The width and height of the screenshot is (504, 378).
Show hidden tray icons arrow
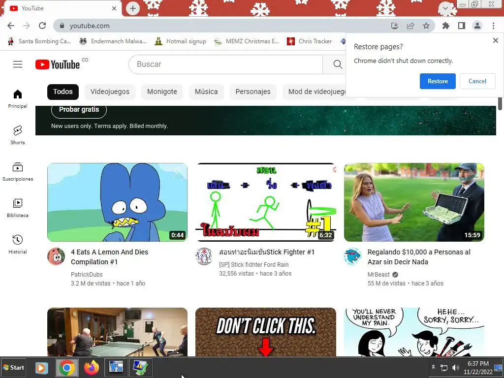433,367
